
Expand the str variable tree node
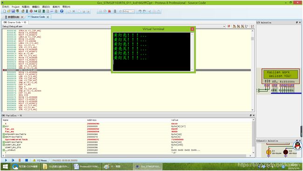click(x=4, y=126)
